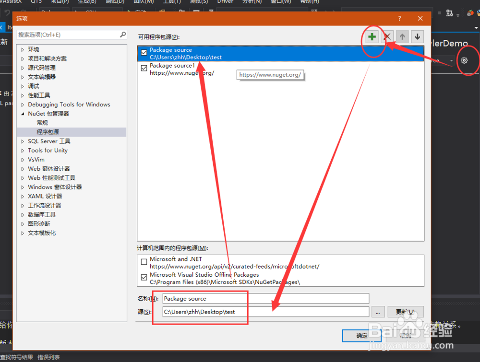Open the 查找符号结果 tab at the bottom
Image resolution: width=480 pixels, height=362 pixels.
coord(16,357)
